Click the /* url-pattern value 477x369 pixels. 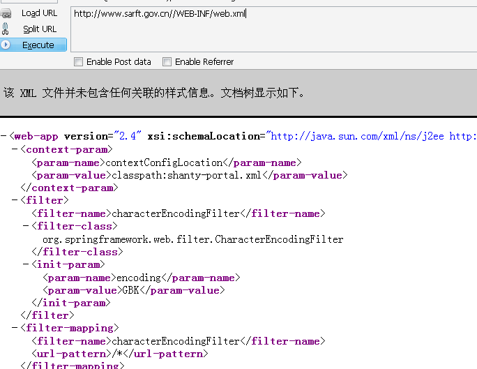click(117, 354)
